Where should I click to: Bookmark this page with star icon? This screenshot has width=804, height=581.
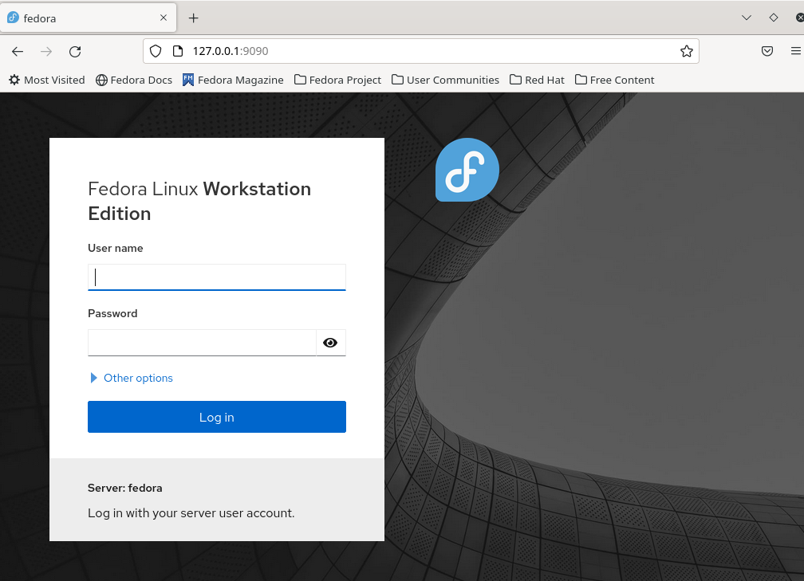click(x=686, y=52)
